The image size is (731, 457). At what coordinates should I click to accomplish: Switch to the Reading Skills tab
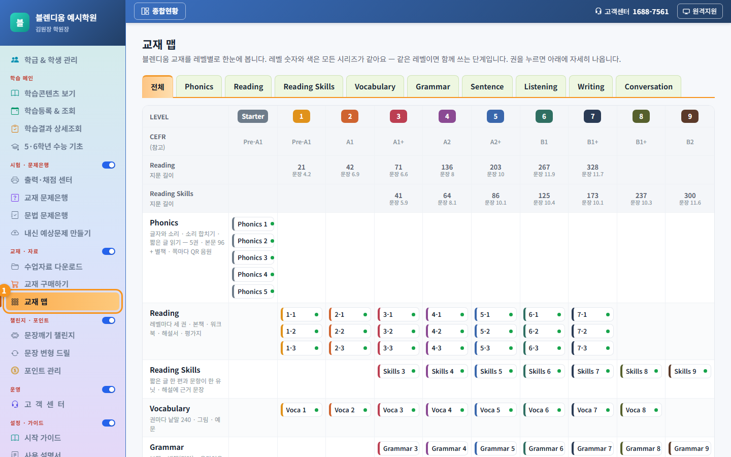(309, 86)
